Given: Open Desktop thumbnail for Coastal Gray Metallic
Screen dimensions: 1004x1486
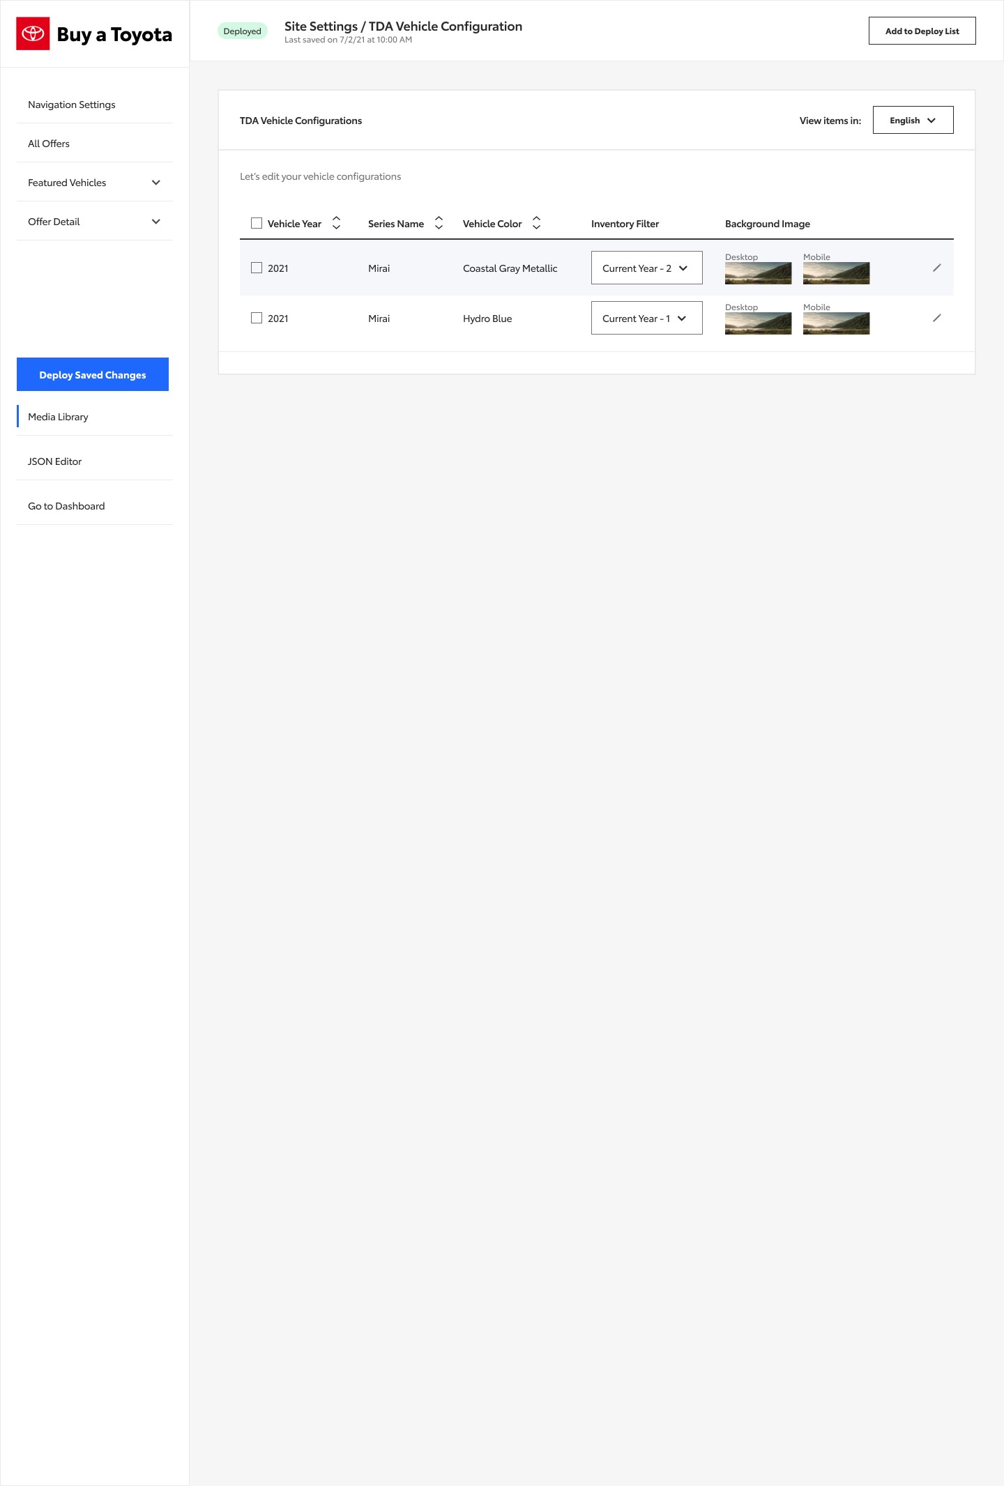Looking at the screenshot, I should tap(758, 273).
